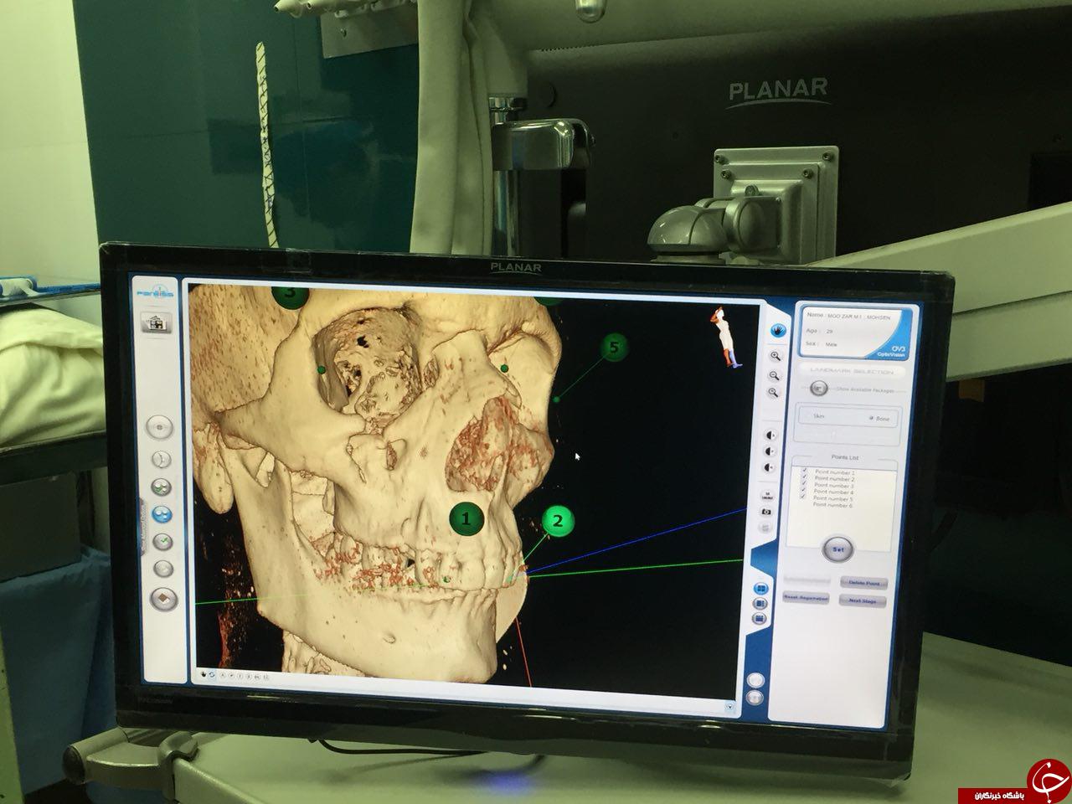
Task: Click the Reset Registration button
Action: click(806, 598)
